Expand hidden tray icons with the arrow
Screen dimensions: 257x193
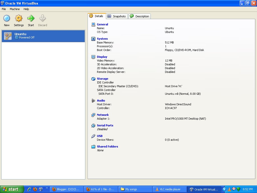pyautogui.click(x=225, y=189)
